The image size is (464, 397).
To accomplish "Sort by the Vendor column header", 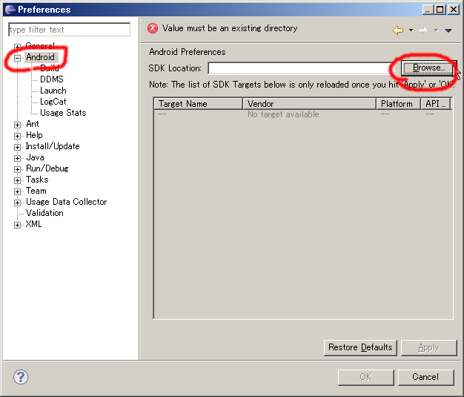I will [x=309, y=104].
